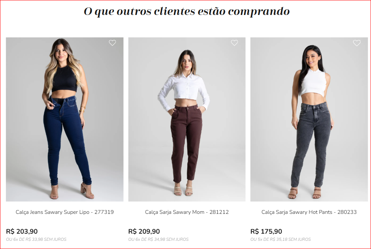Click the 'O que outros clientes estão comprando' heading

(187, 11)
